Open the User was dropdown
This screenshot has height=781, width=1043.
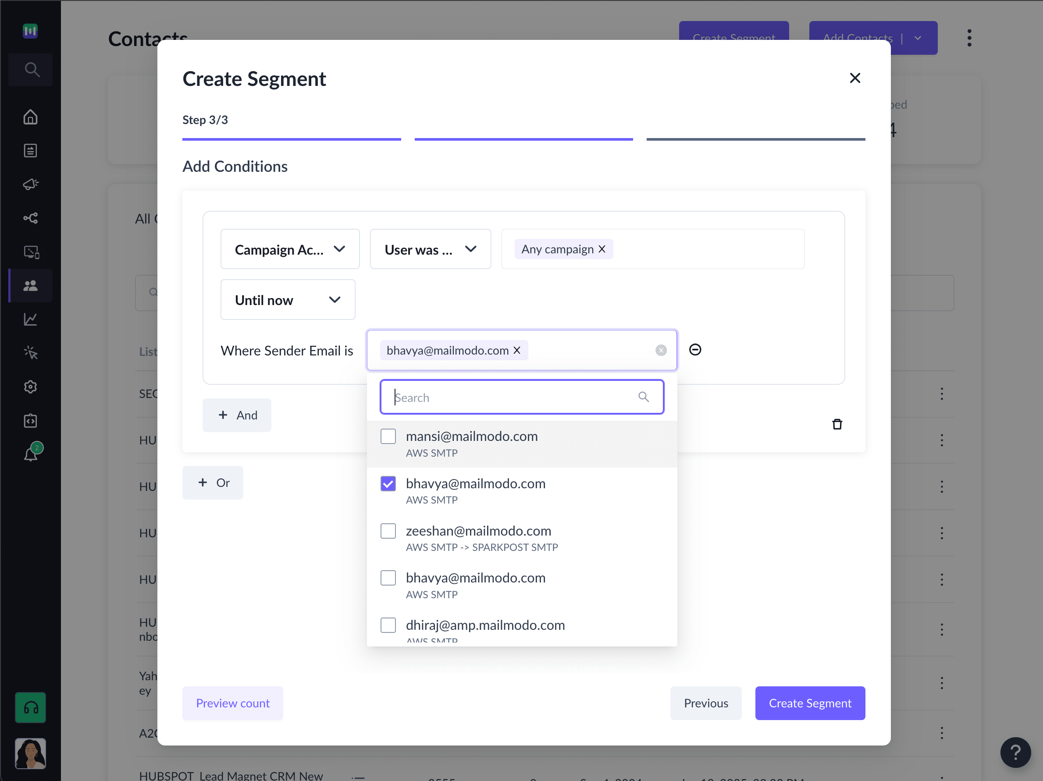430,249
